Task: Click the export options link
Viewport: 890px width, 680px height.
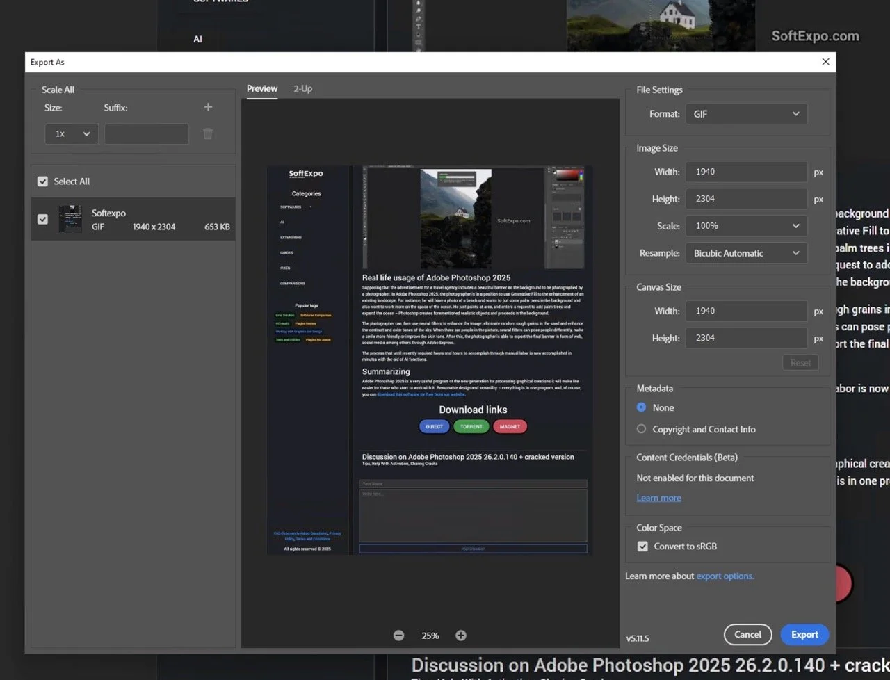Action: coord(725,576)
